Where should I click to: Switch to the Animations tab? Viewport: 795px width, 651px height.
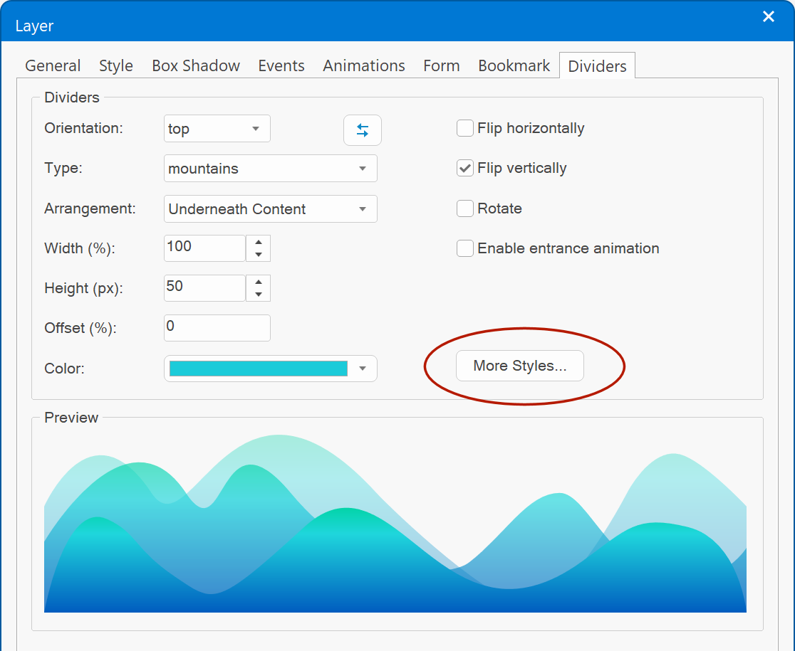[363, 66]
